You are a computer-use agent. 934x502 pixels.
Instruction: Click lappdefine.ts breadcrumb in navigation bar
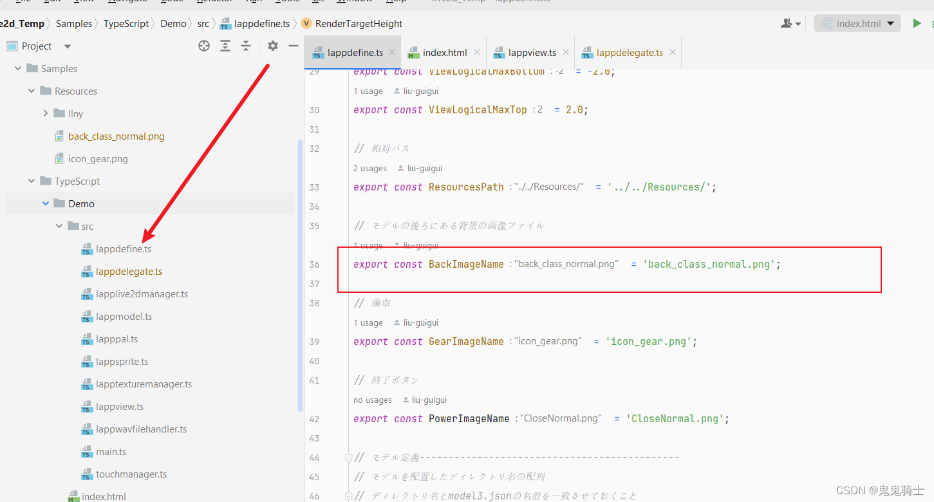point(255,24)
